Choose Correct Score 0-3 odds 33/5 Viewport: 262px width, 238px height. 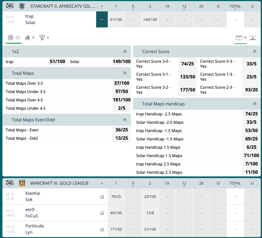[251, 64]
